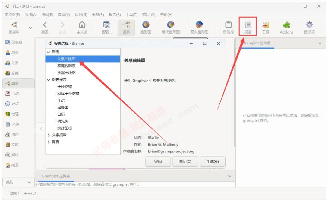Open 家庭 families in sidebar
The image size is (328, 202).
pos(12,73)
